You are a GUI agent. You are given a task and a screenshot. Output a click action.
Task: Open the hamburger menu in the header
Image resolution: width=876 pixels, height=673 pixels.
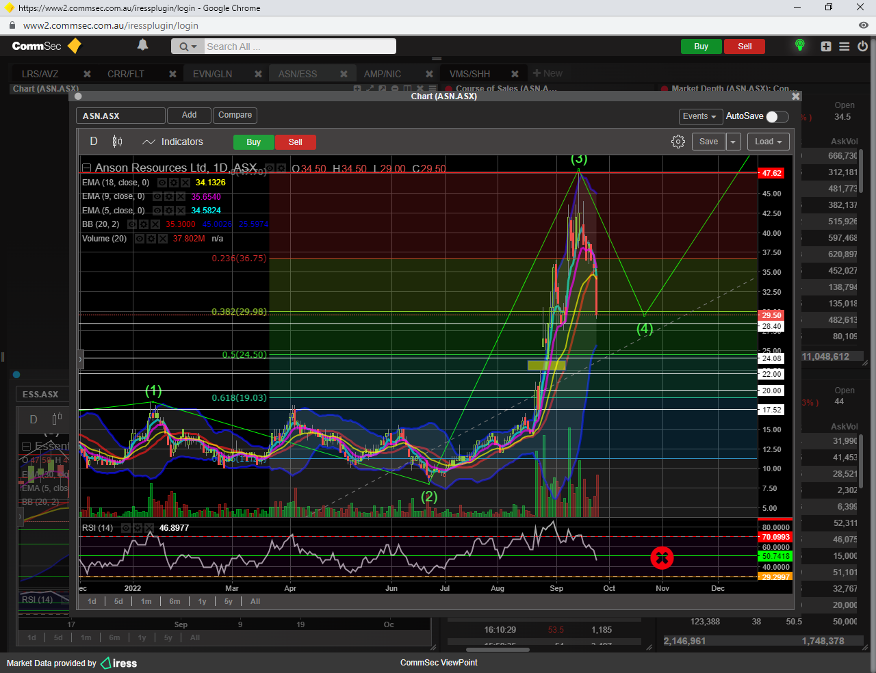click(x=845, y=47)
